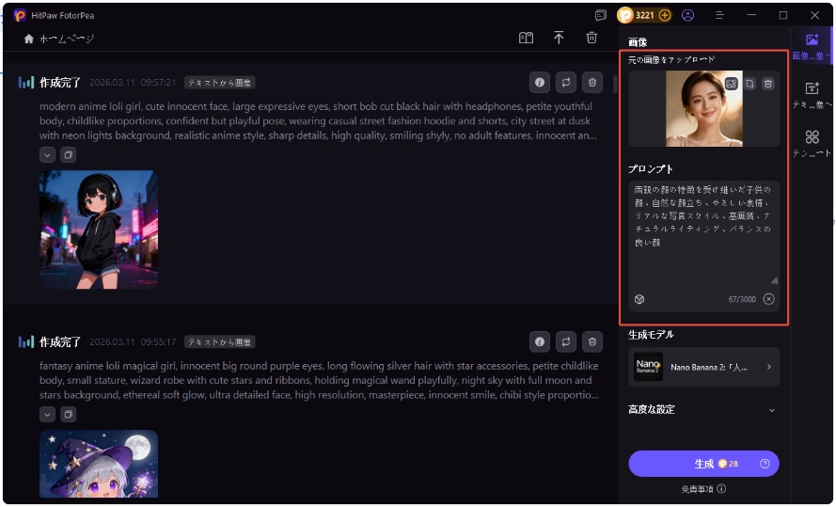Open the user account profile icon
The image size is (836, 507).
click(687, 15)
